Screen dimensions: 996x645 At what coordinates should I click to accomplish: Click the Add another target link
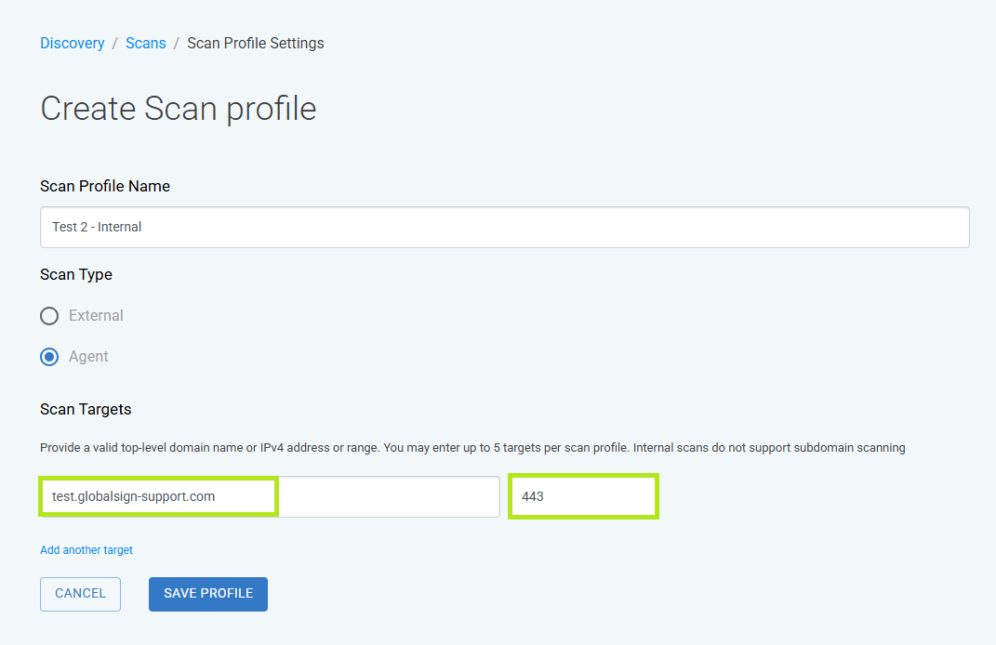(x=86, y=550)
